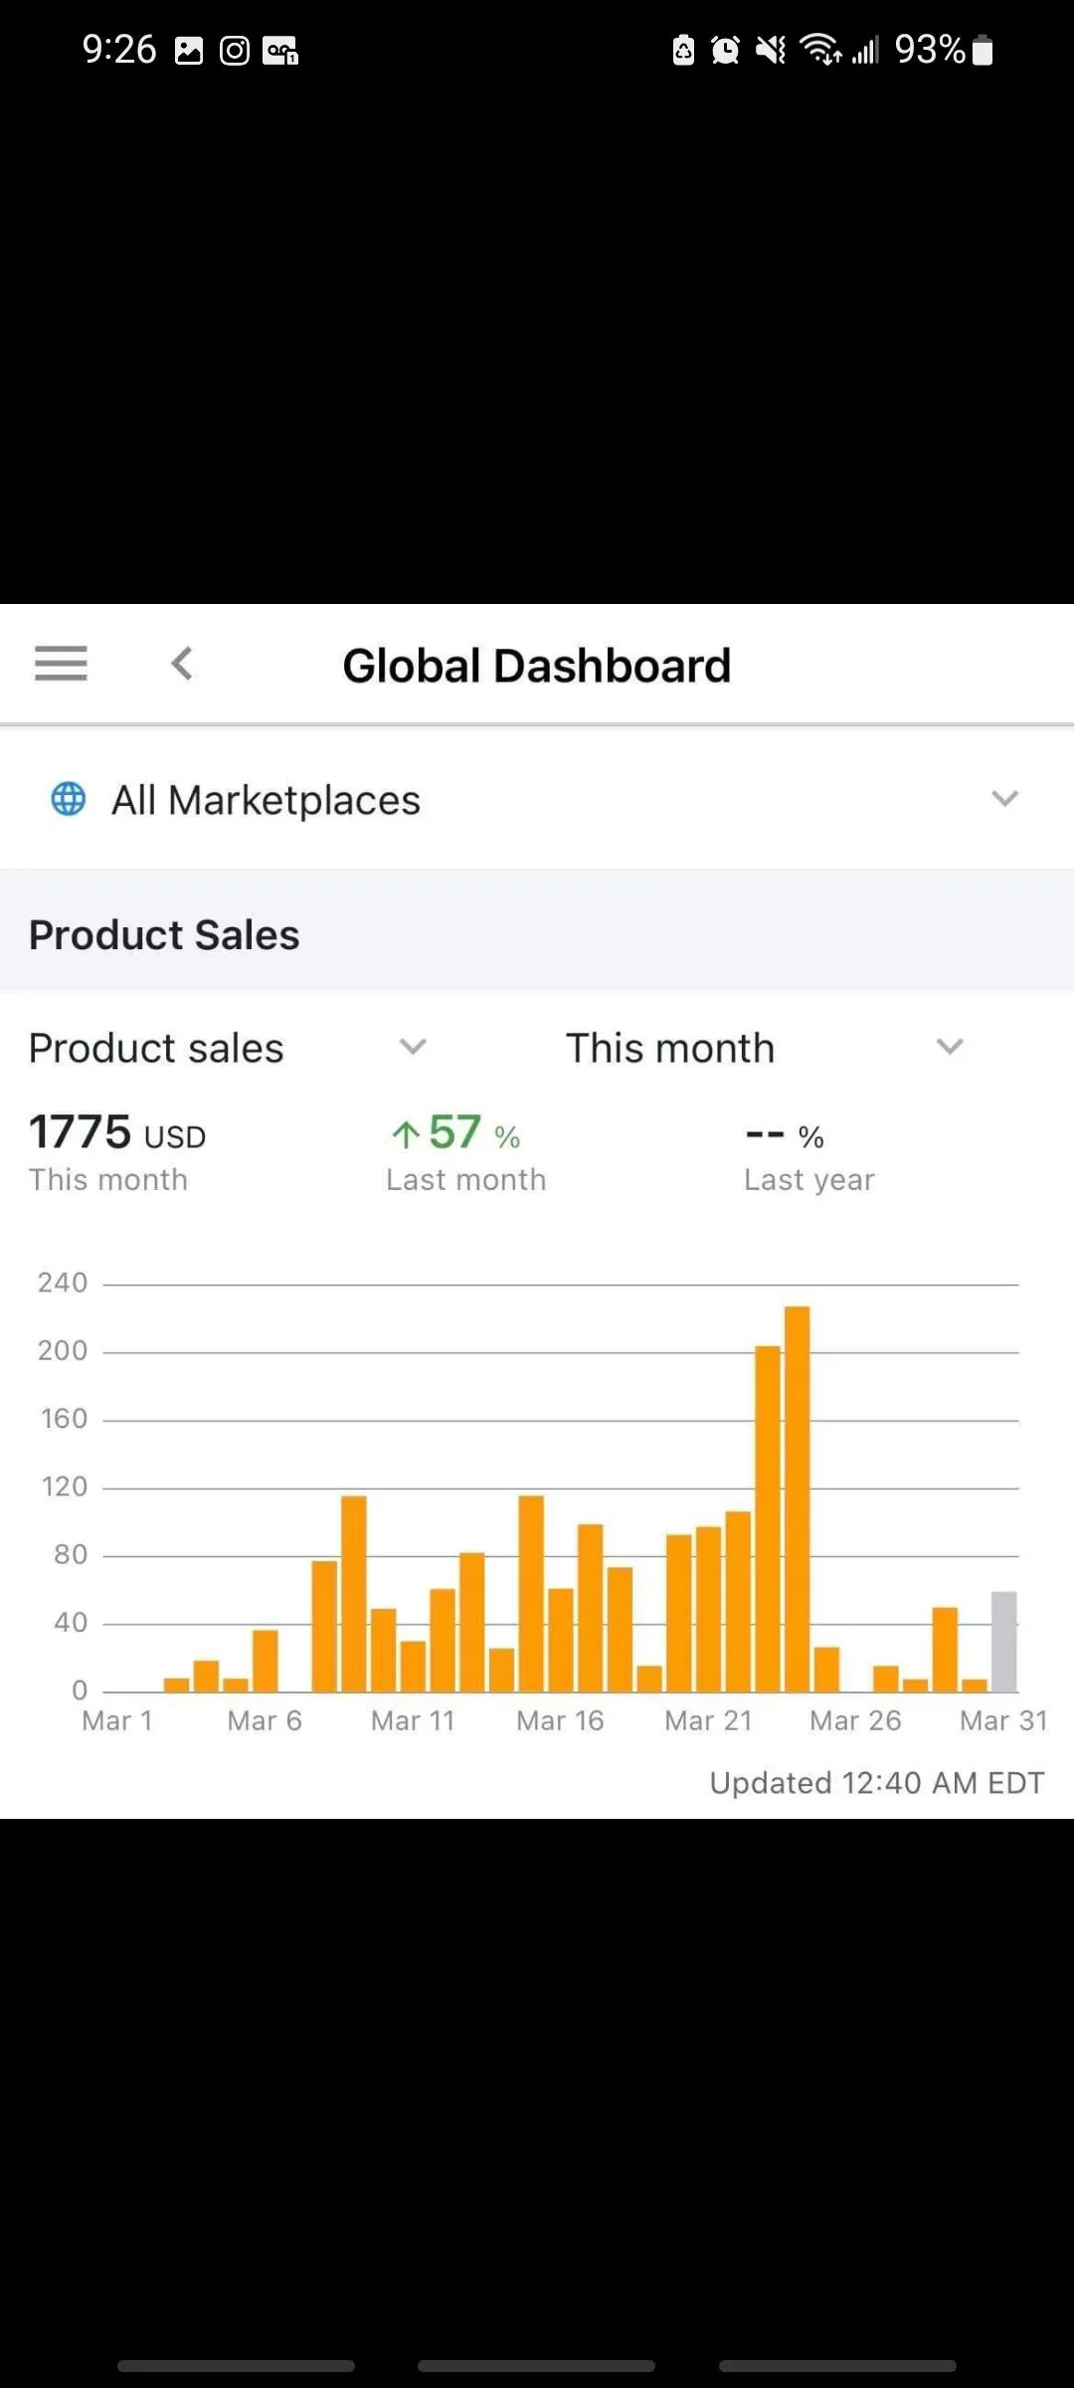Screen dimensions: 1074x2388
Task: Tap the back arrow icon
Action: point(182,664)
